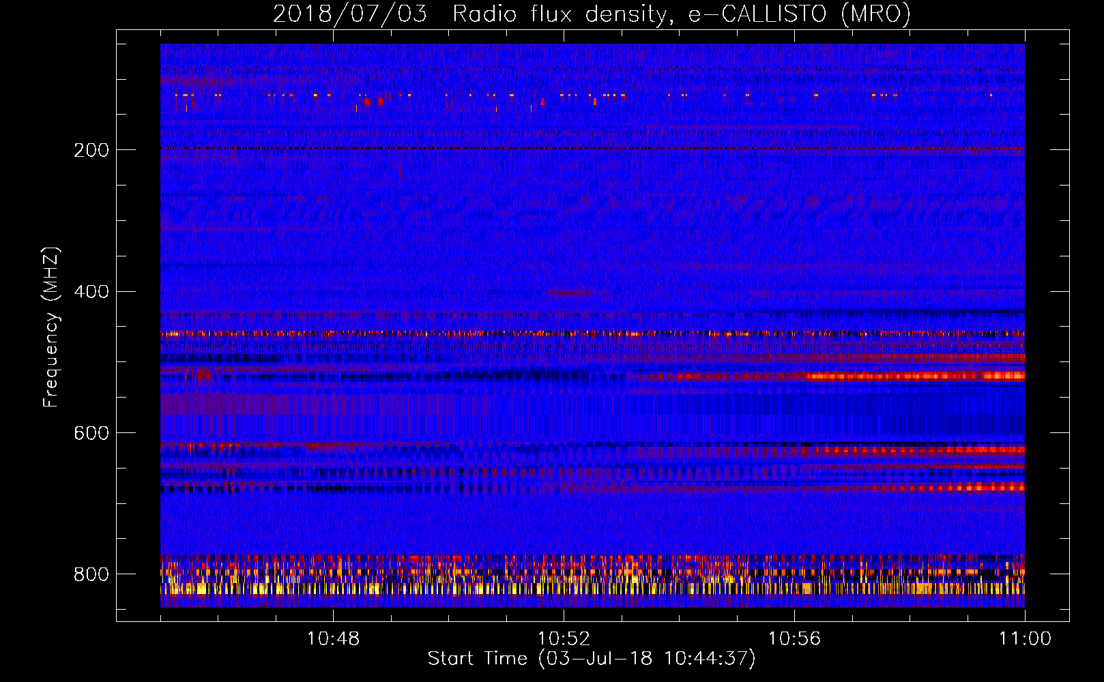Click the 400 frequency tick label
The image size is (1104, 682).
[91, 292]
